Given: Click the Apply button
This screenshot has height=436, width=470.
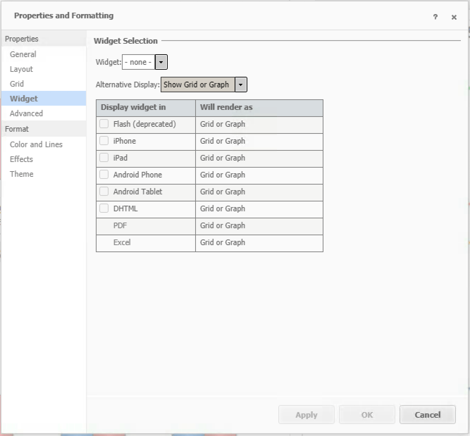Looking at the screenshot, I should [306, 415].
